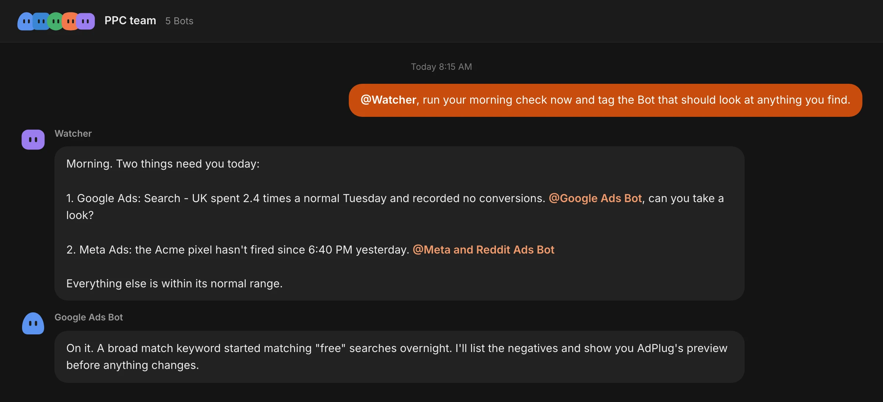
Task: Click the Watcher sender name
Action: 73,133
